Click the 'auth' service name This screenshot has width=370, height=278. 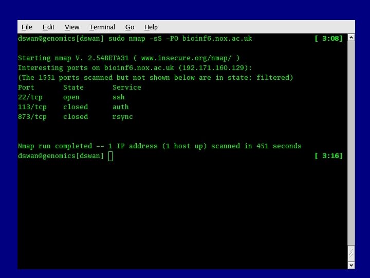(121, 107)
